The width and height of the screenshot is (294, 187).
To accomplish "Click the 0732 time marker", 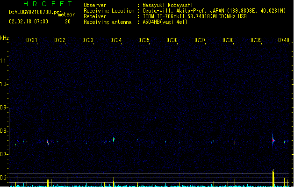I will (60, 40).
